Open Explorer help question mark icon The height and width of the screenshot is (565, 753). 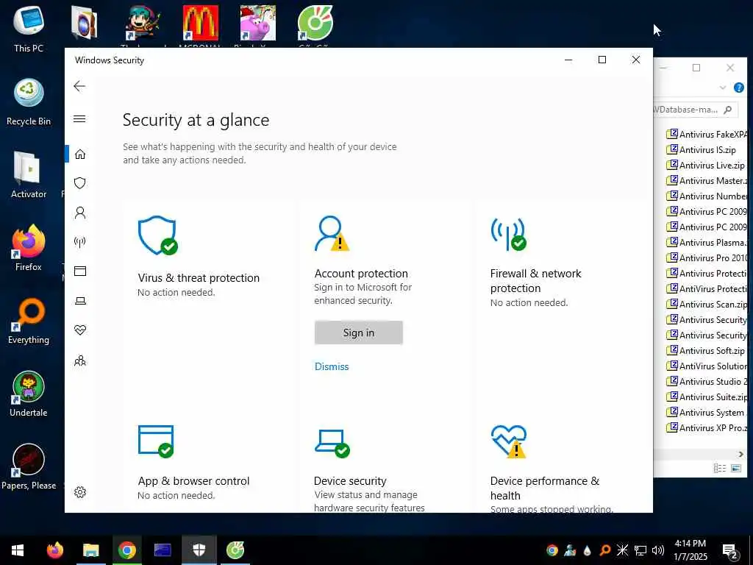[739, 88]
